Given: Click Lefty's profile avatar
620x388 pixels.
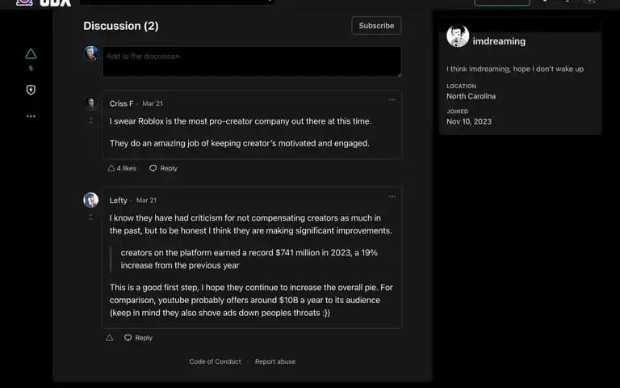Looking at the screenshot, I should click(91, 200).
